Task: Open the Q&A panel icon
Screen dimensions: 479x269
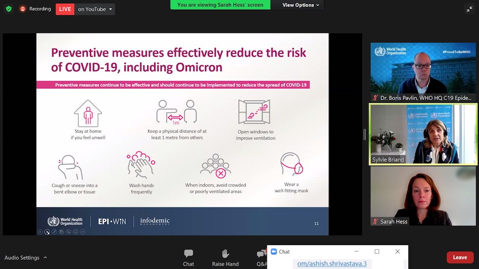Action: point(261,254)
